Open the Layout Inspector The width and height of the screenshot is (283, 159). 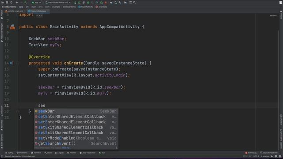269,153
